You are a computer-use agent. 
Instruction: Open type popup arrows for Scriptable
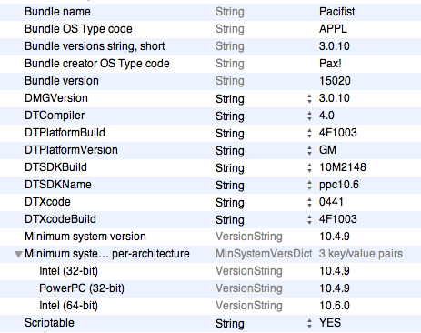coord(309,323)
